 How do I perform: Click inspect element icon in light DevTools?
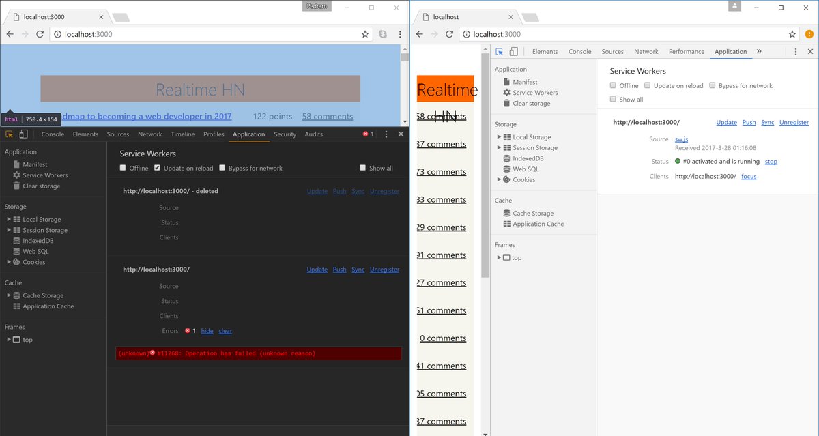click(x=500, y=51)
